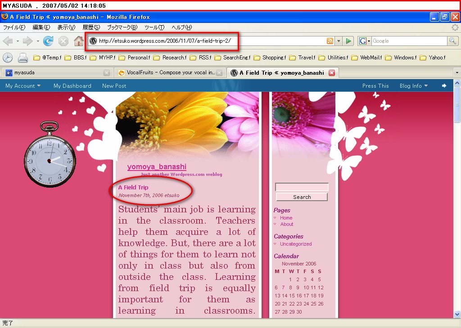Close the A Field Trip tab
The width and height of the screenshot is (461, 328).
(x=332, y=72)
